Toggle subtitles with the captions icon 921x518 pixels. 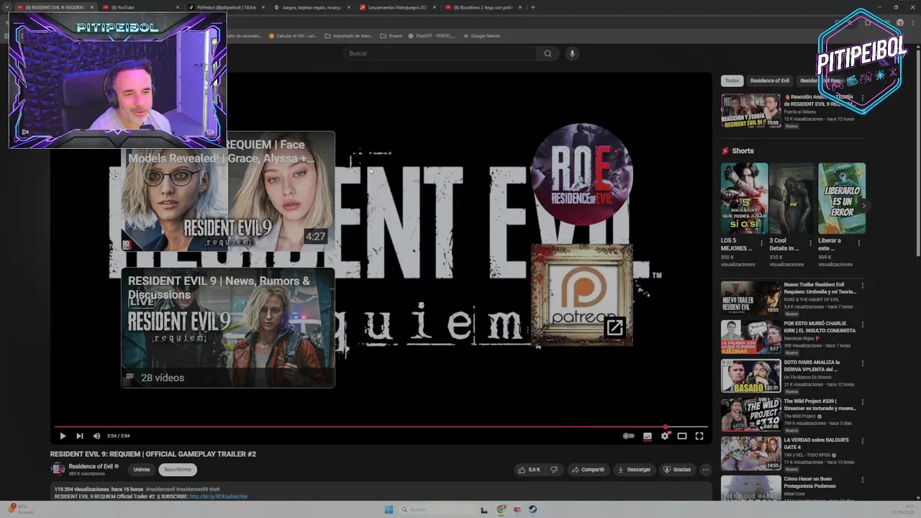(648, 436)
